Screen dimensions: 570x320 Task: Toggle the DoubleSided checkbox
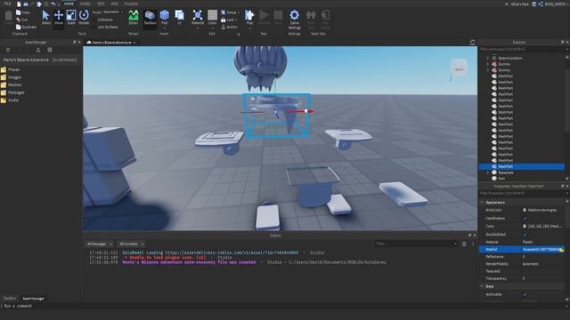[x=525, y=234]
